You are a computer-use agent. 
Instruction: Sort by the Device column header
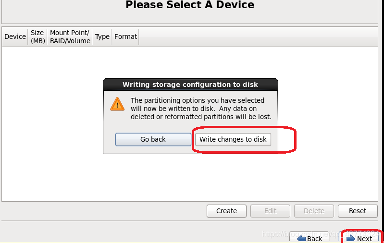pos(15,36)
